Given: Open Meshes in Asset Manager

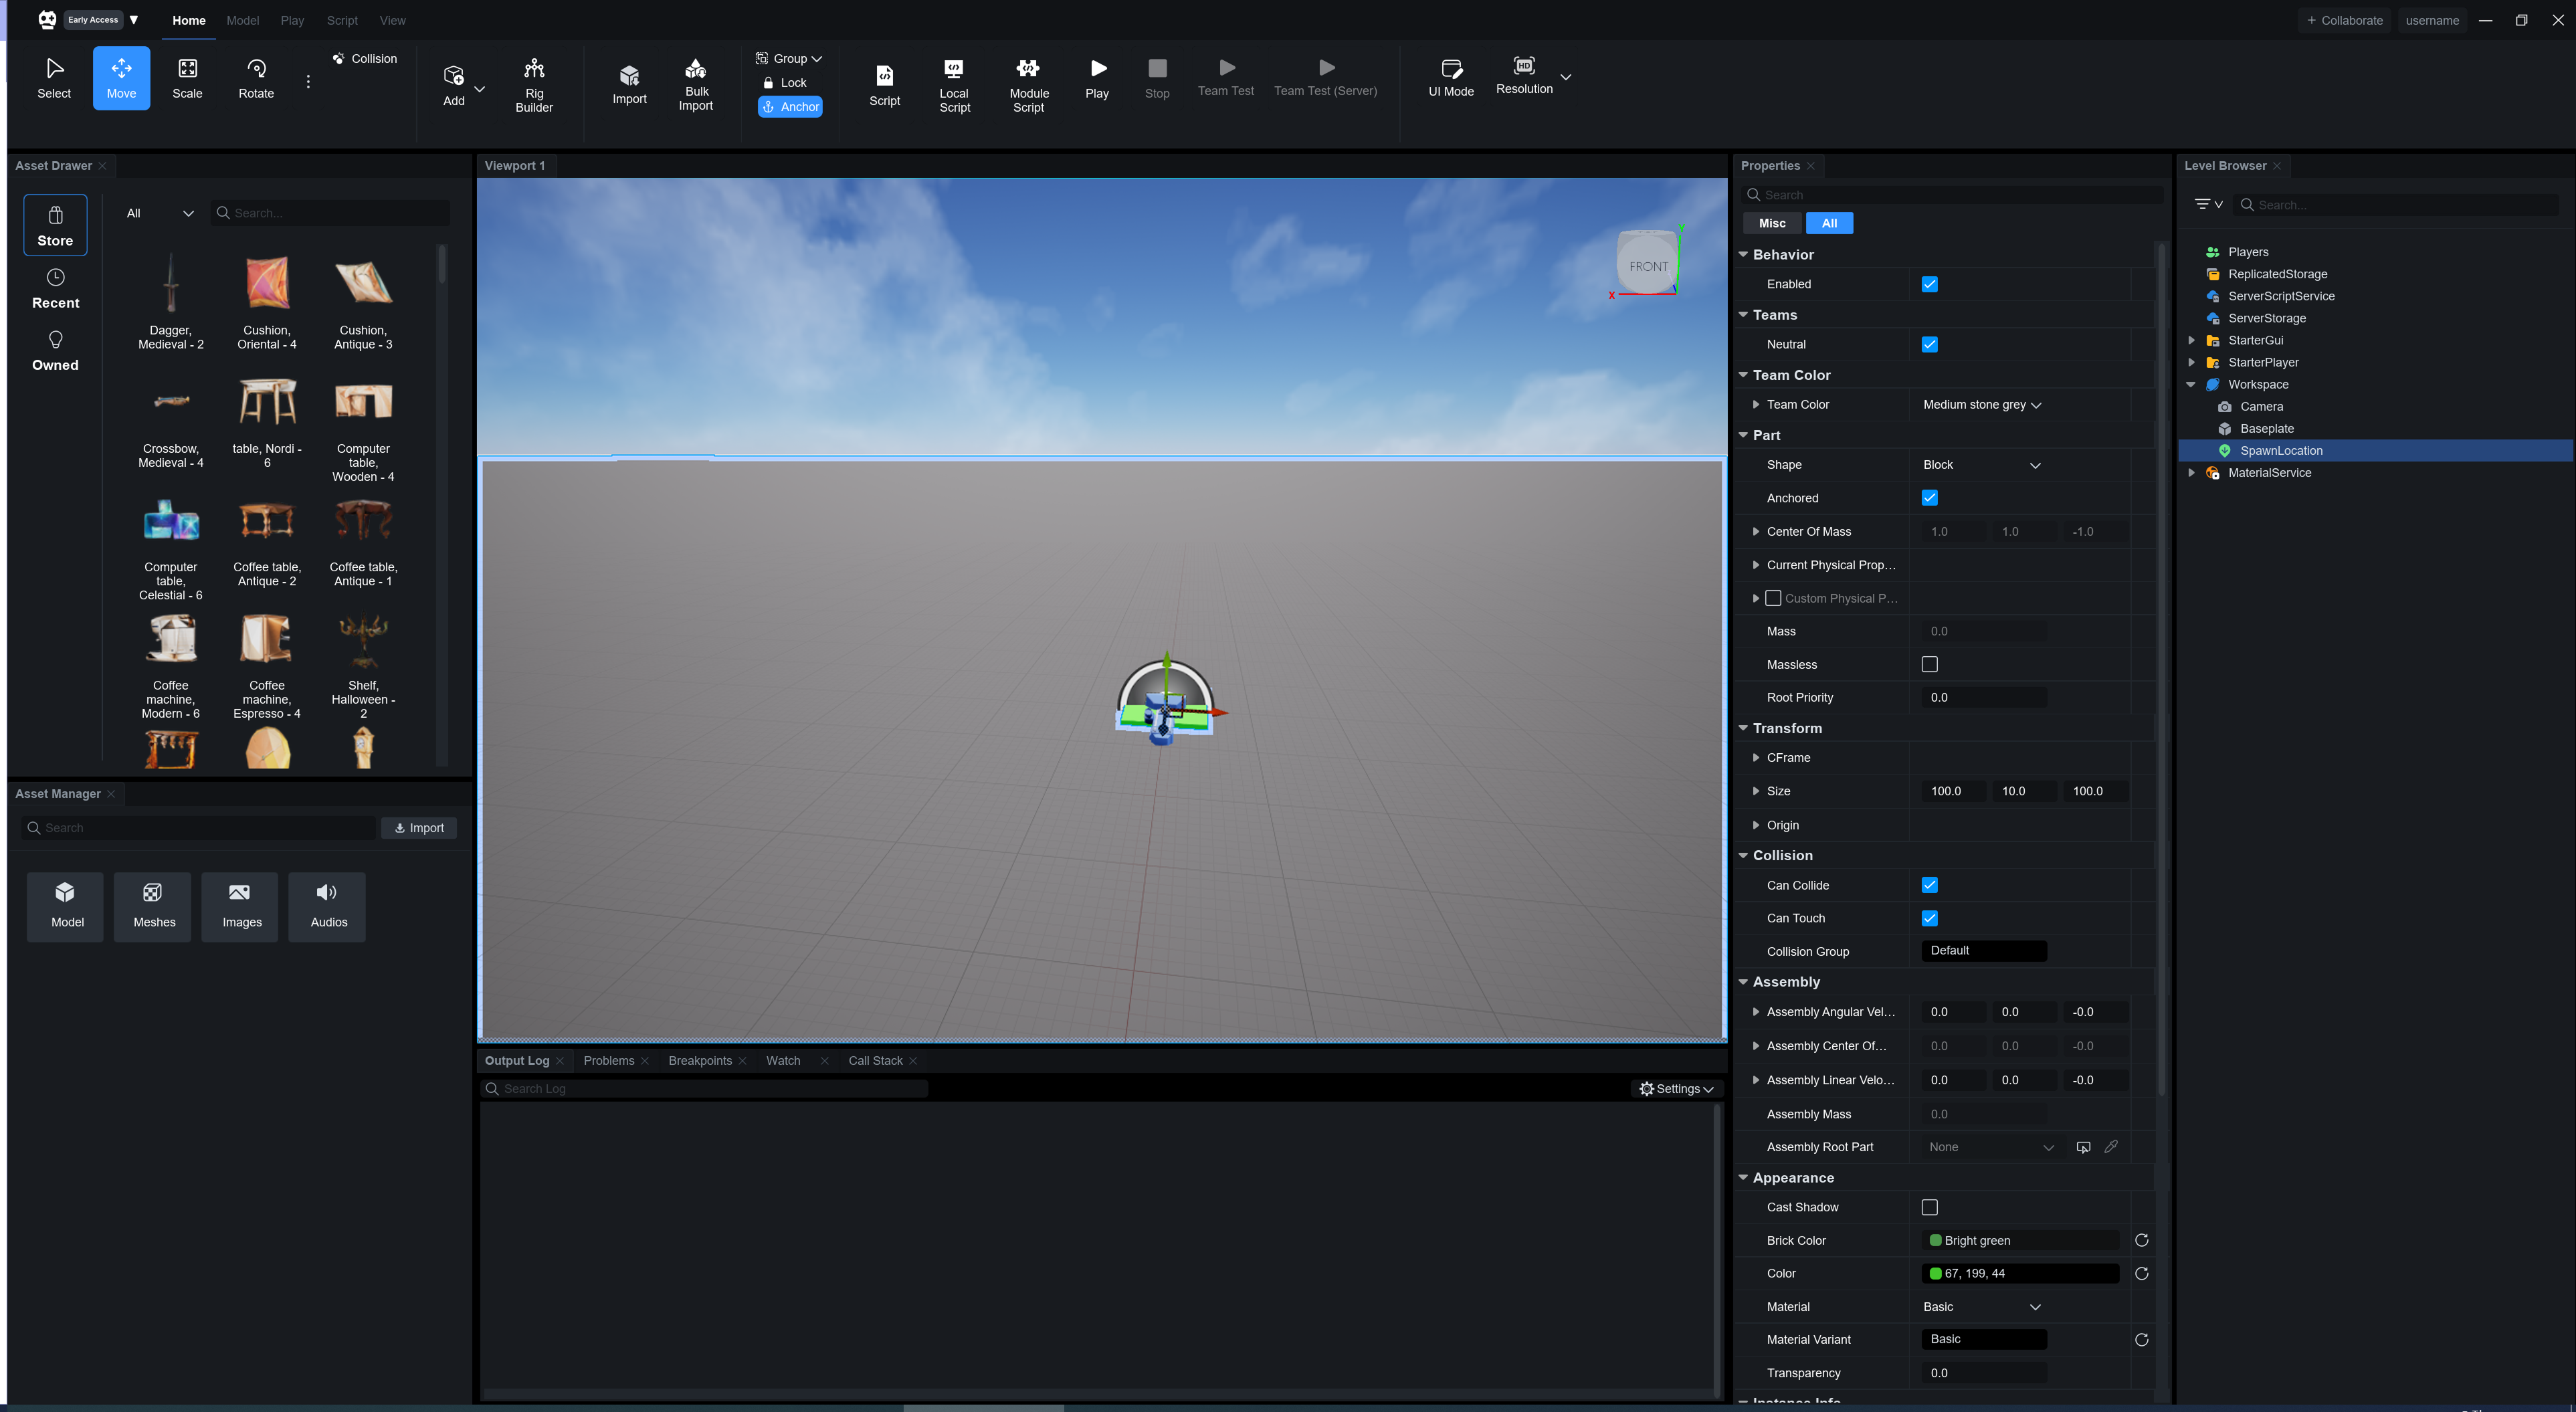Looking at the screenshot, I should point(154,905).
